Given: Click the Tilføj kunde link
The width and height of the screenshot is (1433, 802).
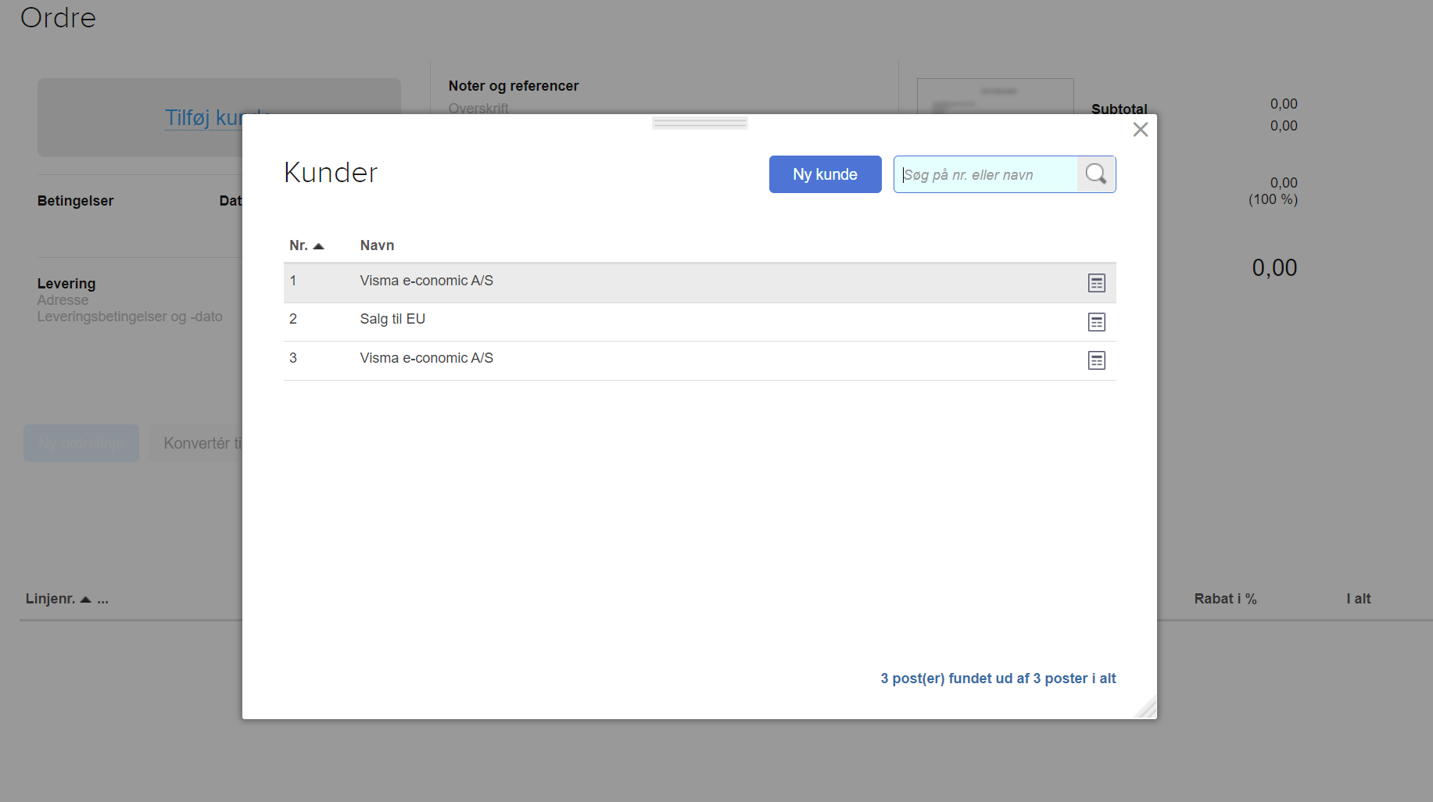Looking at the screenshot, I should point(203,118).
